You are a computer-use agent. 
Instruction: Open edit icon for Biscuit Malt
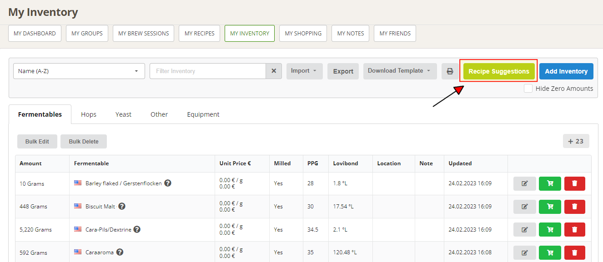click(x=525, y=207)
